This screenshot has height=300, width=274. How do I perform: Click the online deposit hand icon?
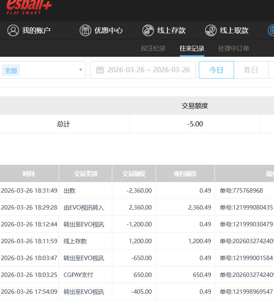click(x=148, y=30)
